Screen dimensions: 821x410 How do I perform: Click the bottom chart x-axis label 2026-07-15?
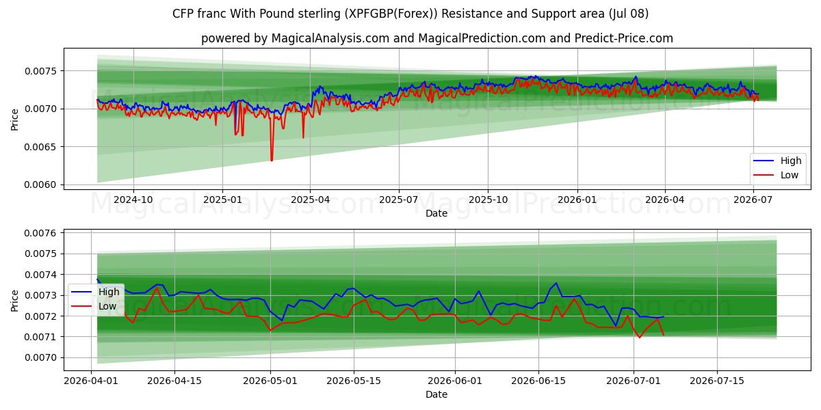pyautogui.click(x=717, y=381)
